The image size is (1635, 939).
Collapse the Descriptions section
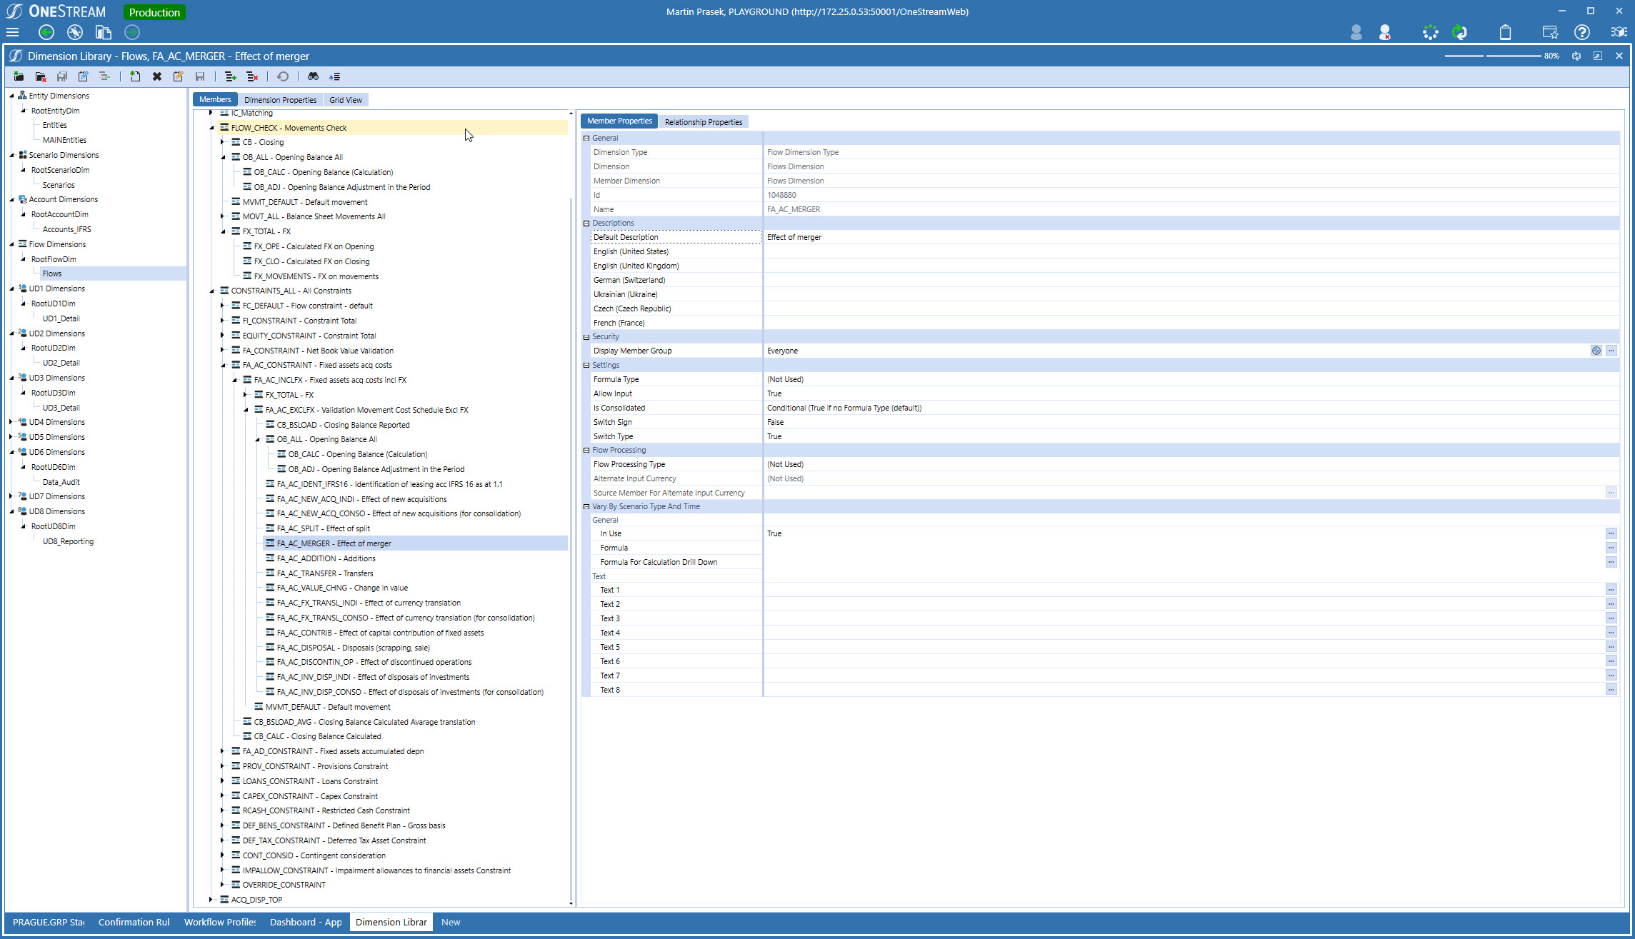click(586, 223)
